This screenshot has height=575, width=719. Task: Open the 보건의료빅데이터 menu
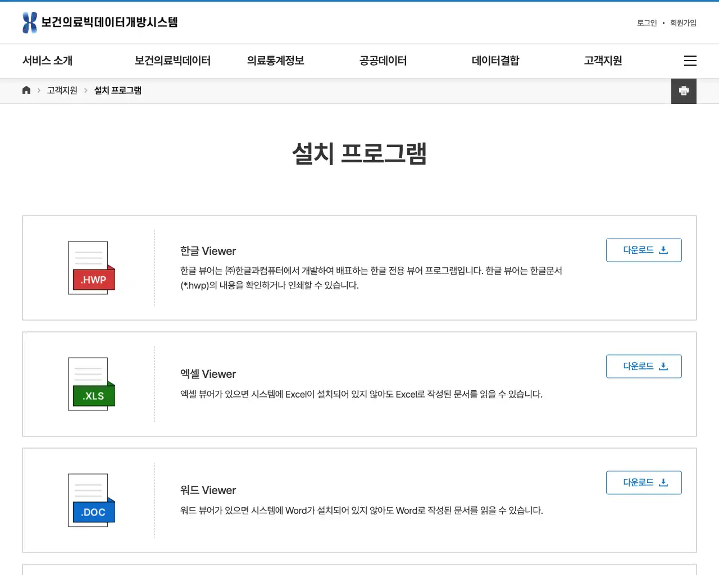pos(172,61)
